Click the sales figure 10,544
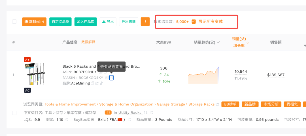This screenshot has height=136, width=306. point(241,72)
